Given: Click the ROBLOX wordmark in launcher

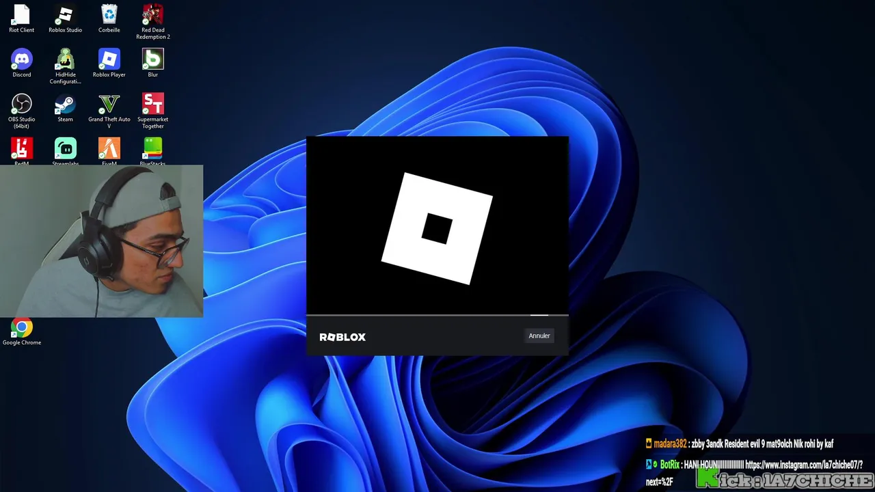Looking at the screenshot, I should point(342,337).
